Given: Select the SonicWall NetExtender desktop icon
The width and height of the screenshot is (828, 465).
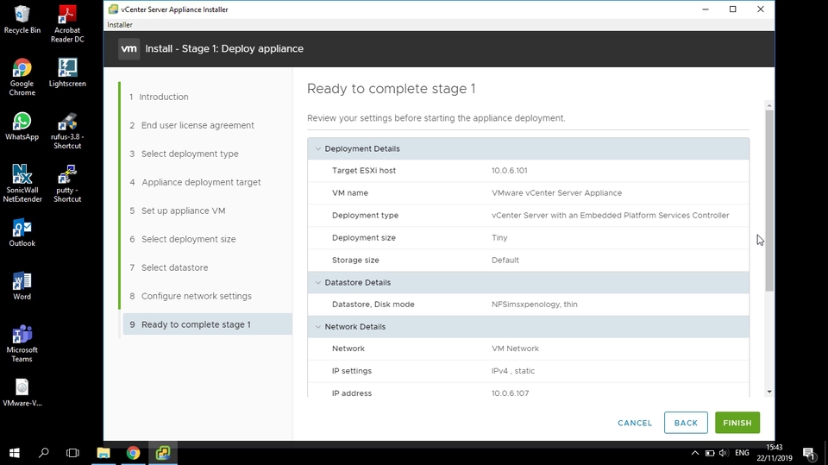Looking at the screenshot, I should (x=22, y=184).
